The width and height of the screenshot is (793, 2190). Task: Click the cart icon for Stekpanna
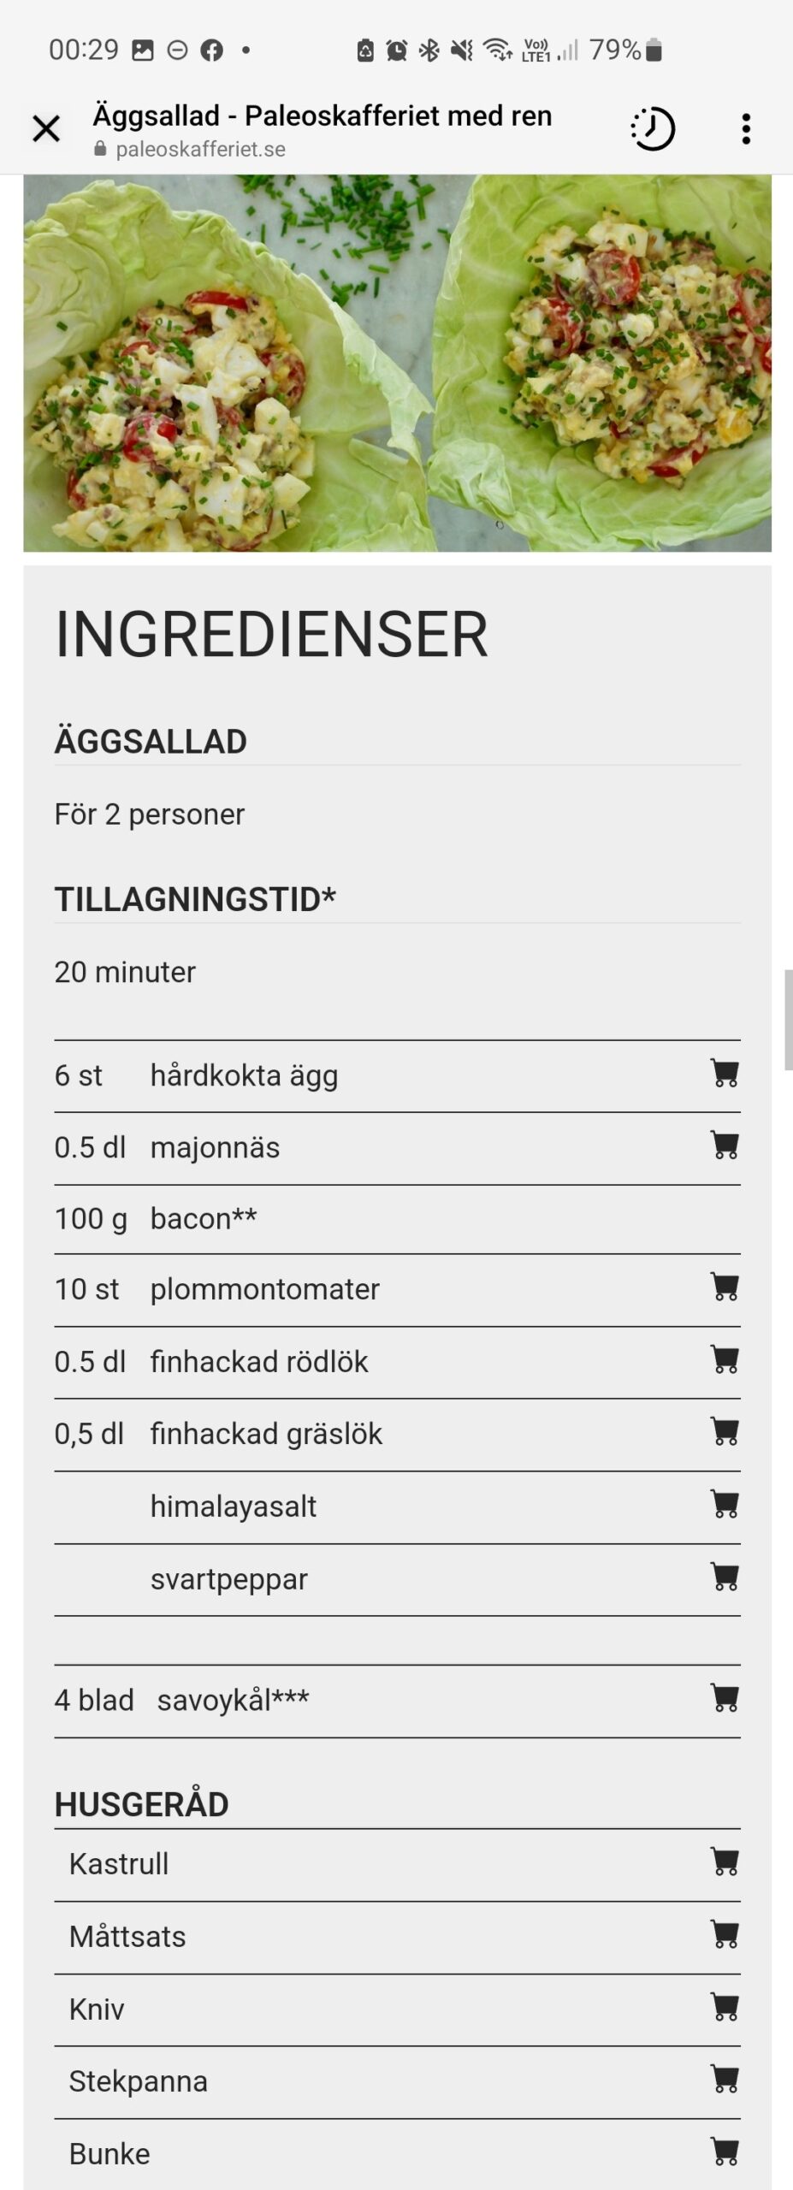tap(725, 2079)
